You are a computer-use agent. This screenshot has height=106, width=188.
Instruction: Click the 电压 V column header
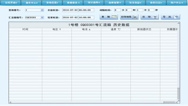coord(57,29)
